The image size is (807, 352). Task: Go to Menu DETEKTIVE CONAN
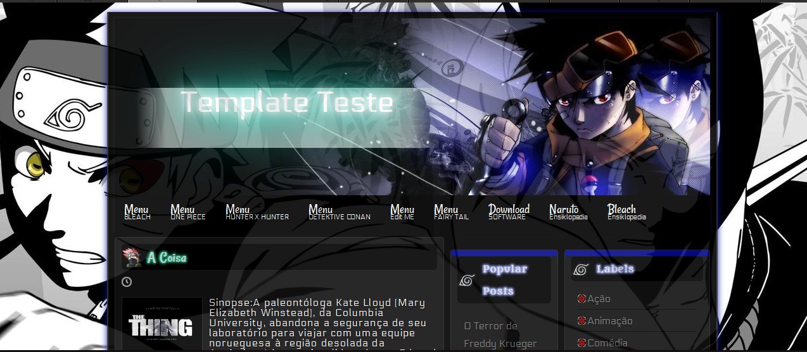[x=340, y=212]
